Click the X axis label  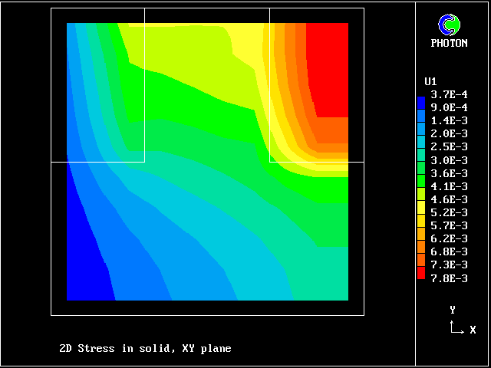pyautogui.click(x=473, y=330)
